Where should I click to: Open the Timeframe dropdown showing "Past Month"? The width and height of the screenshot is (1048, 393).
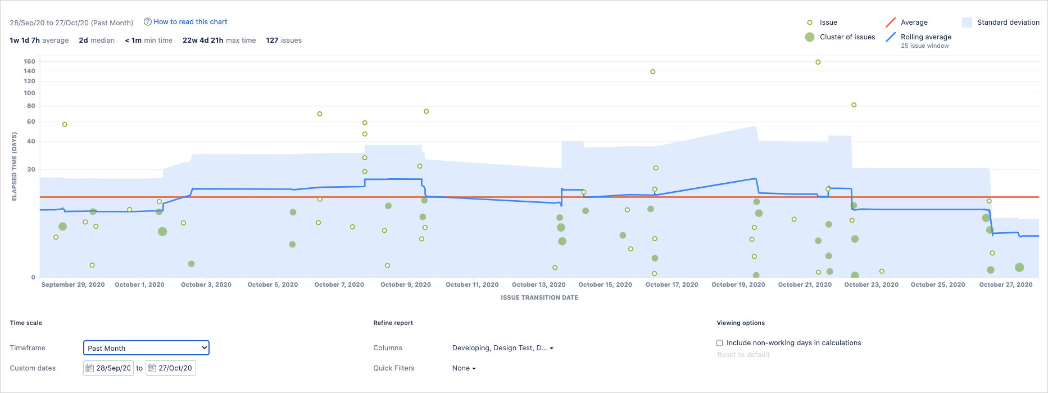pyautogui.click(x=146, y=347)
